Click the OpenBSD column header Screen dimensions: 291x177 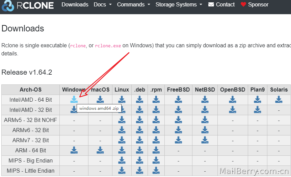click(233, 90)
